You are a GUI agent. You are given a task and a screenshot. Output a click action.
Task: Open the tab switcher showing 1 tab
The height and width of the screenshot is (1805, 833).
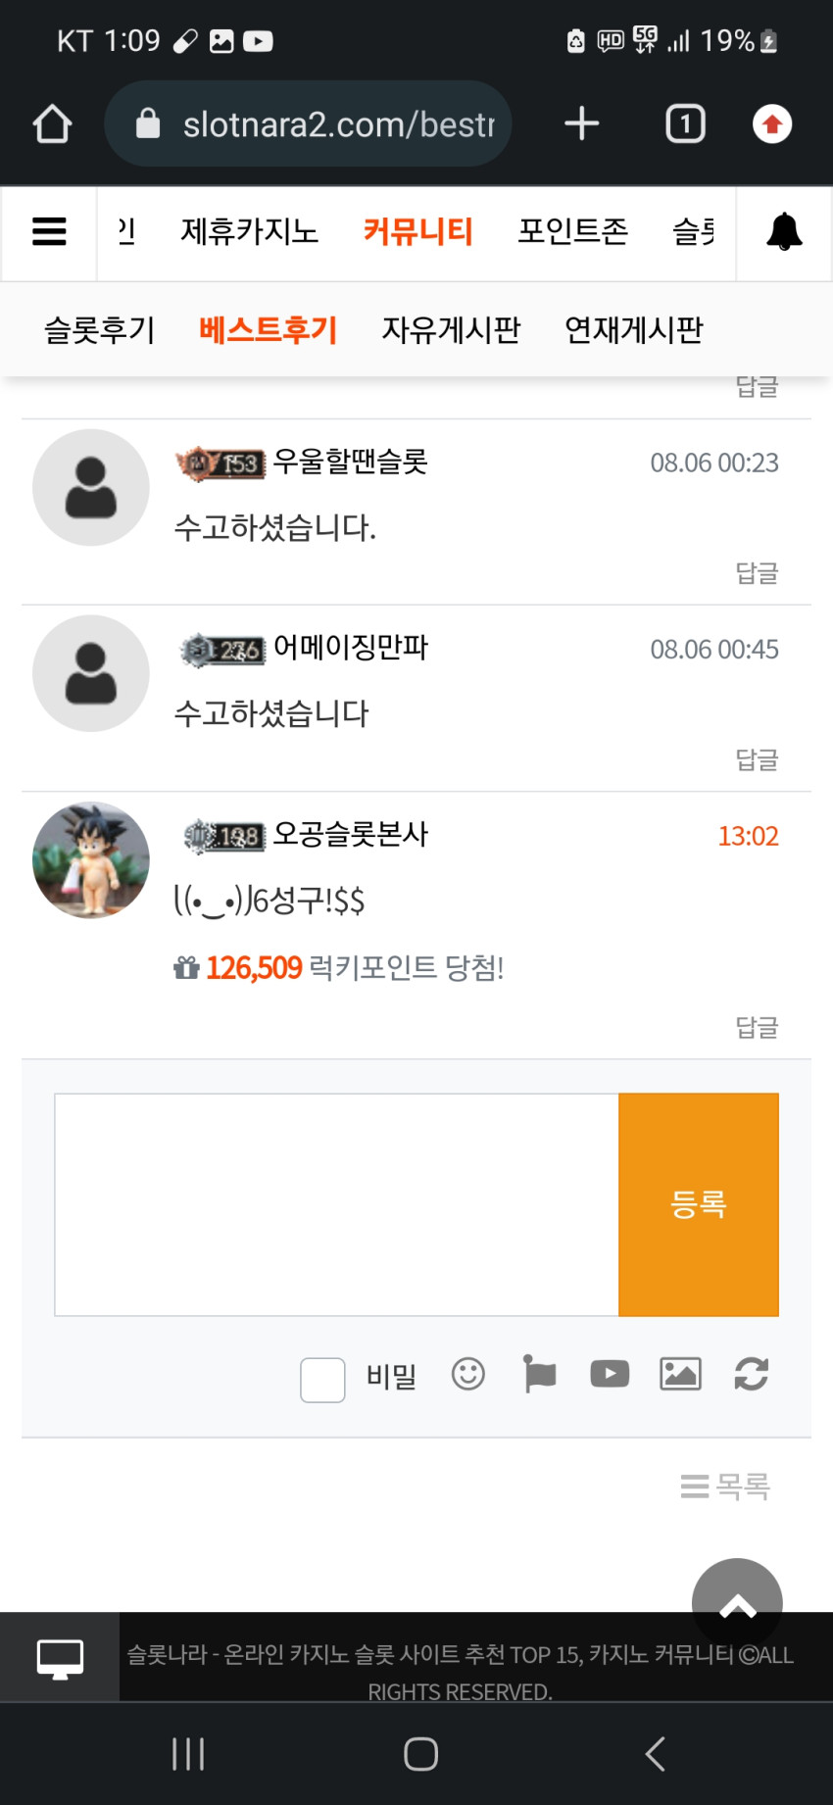click(x=686, y=124)
